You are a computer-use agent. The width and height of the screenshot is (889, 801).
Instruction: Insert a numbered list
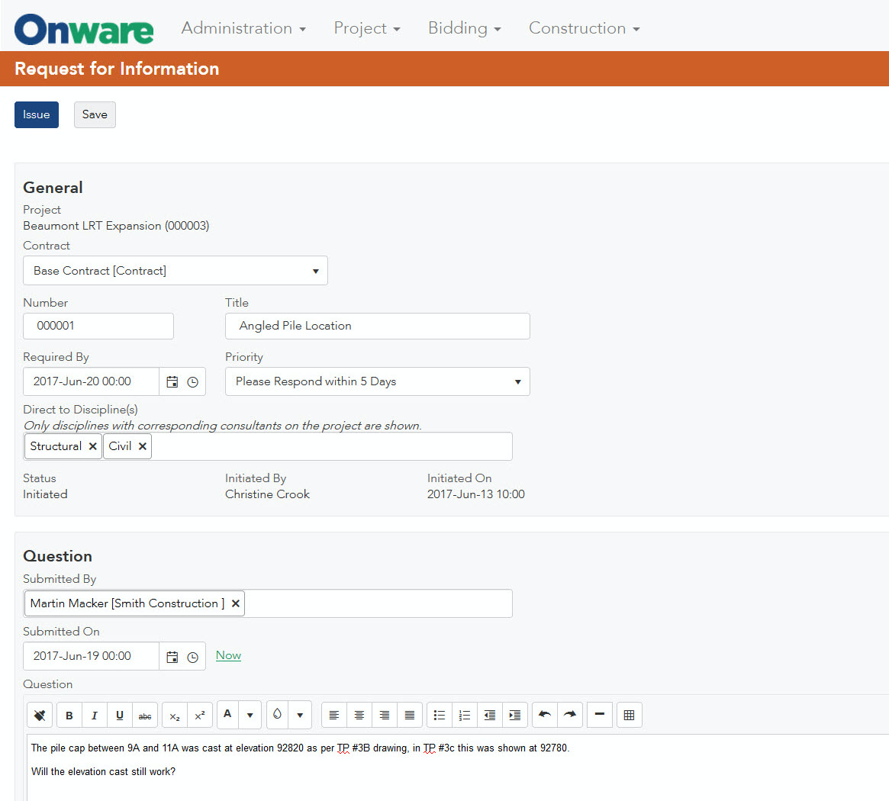click(x=464, y=715)
